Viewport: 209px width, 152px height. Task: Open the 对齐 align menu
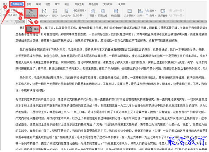140,13
